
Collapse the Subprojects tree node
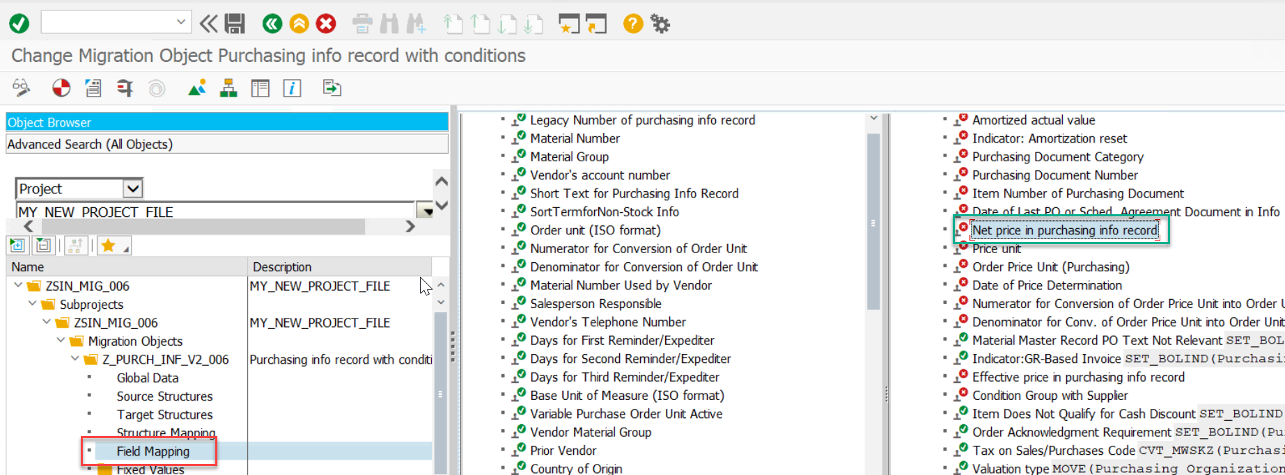click(x=32, y=304)
